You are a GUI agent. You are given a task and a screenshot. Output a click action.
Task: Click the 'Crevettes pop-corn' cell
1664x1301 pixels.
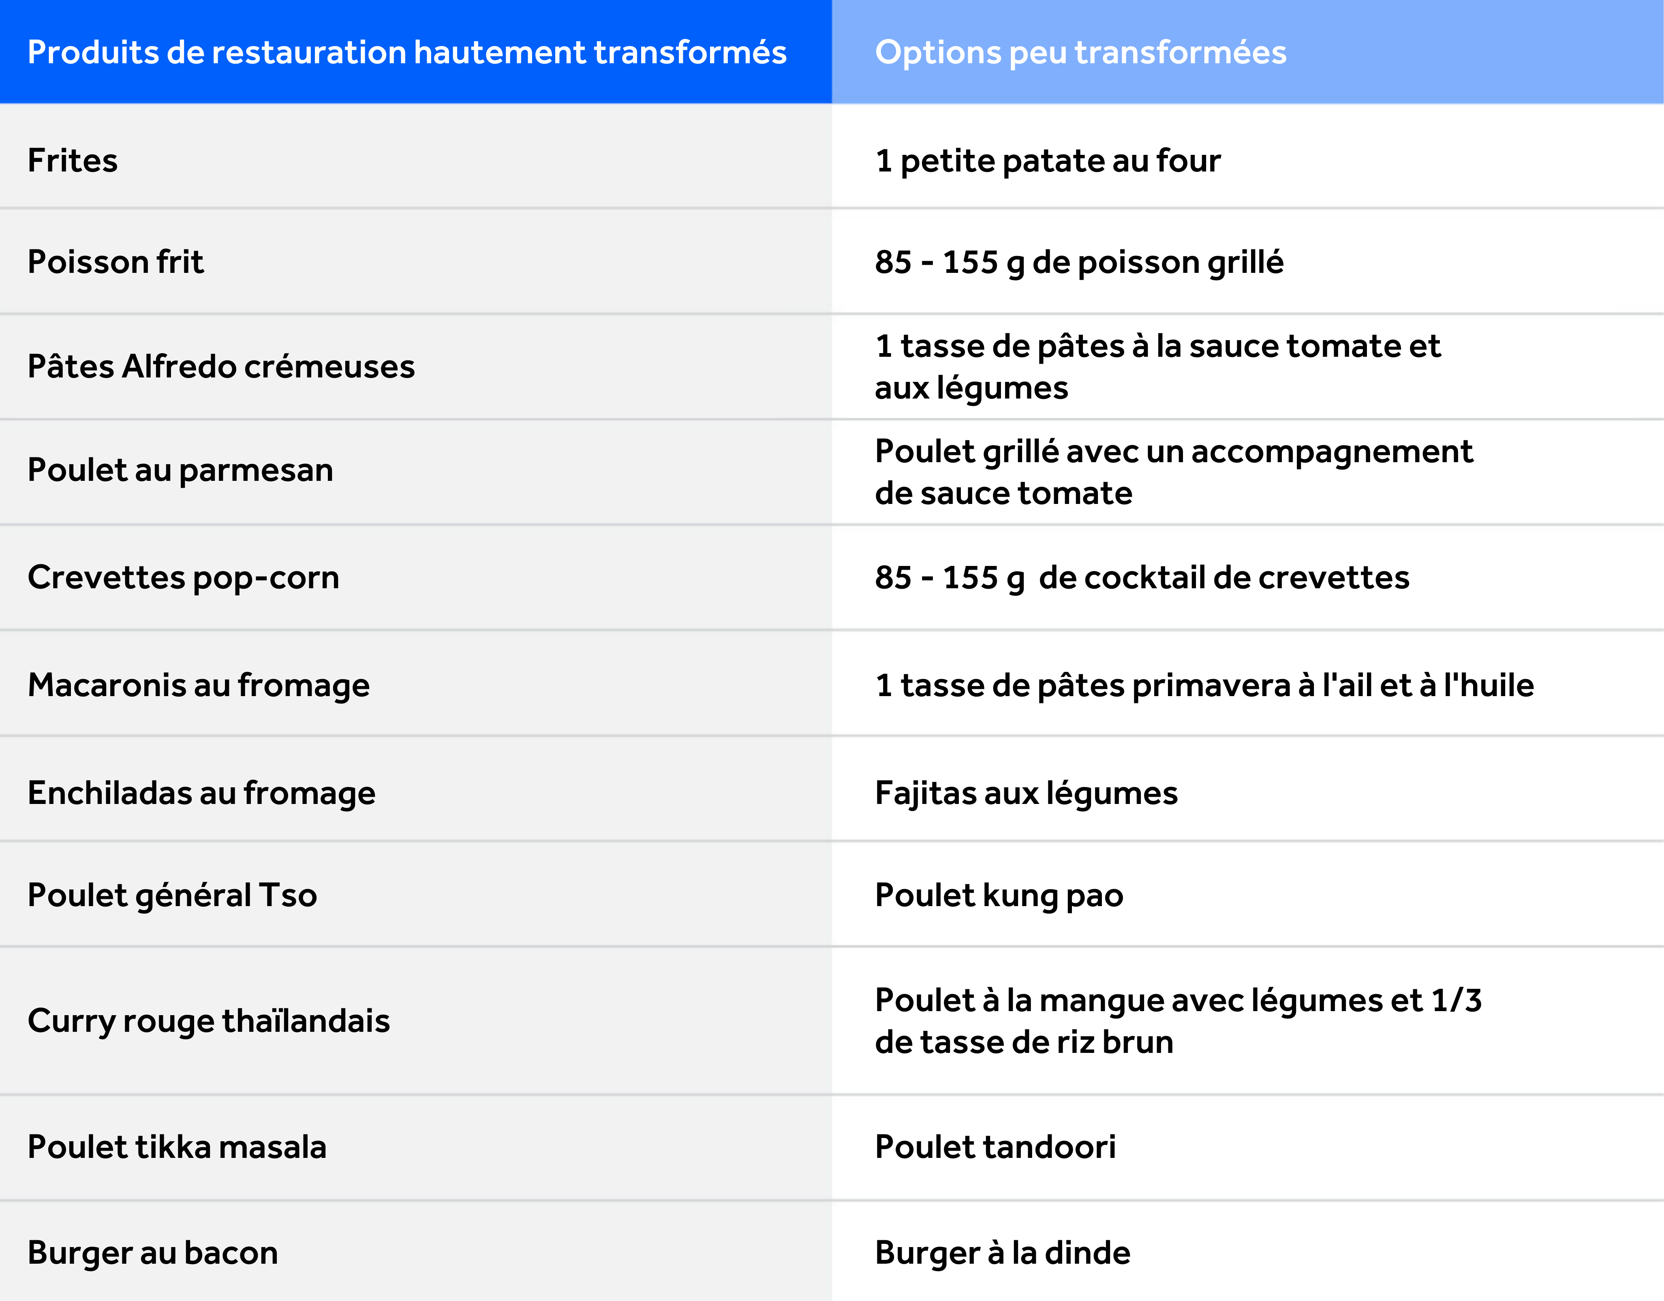(184, 577)
